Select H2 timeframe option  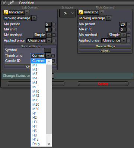pyautogui.click(x=38, y=118)
